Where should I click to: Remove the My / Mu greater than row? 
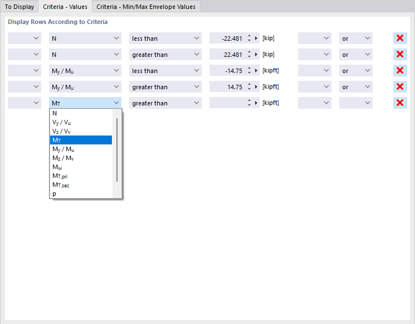pyautogui.click(x=400, y=86)
